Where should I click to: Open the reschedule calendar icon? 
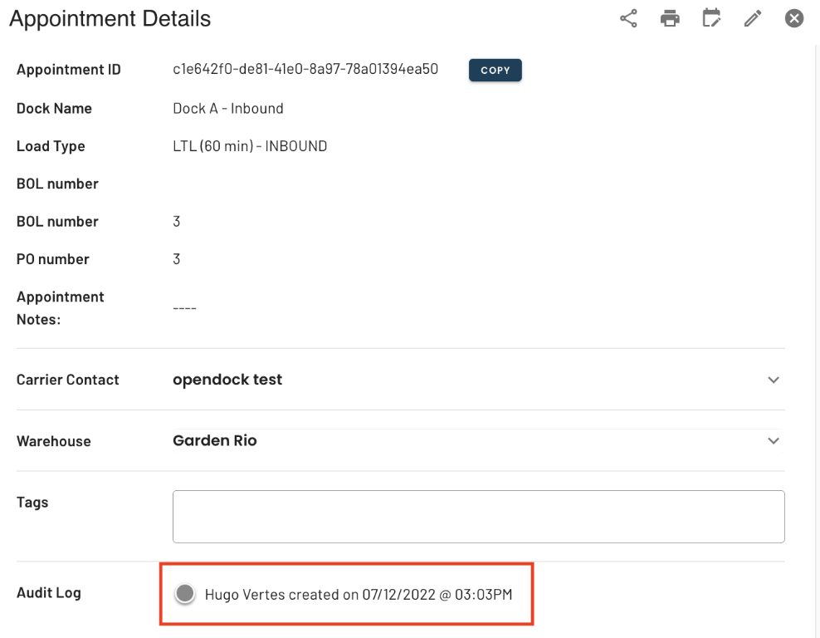click(x=711, y=18)
